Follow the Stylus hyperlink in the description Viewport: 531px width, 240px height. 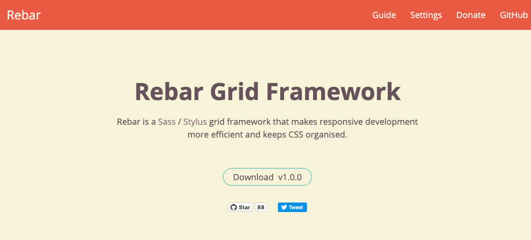point(195,122)
